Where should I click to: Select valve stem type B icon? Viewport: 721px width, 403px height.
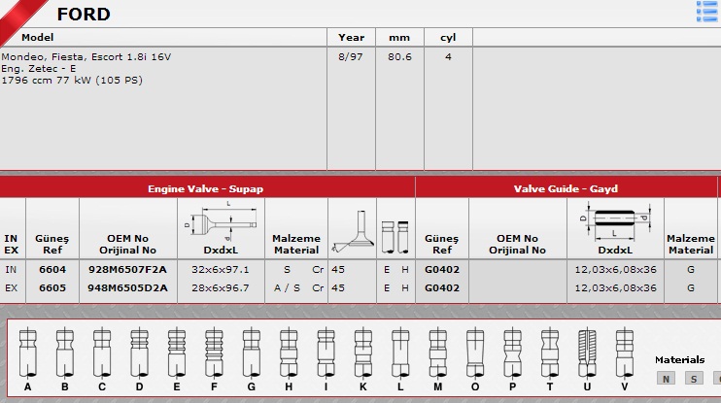[x=65, y=353]
